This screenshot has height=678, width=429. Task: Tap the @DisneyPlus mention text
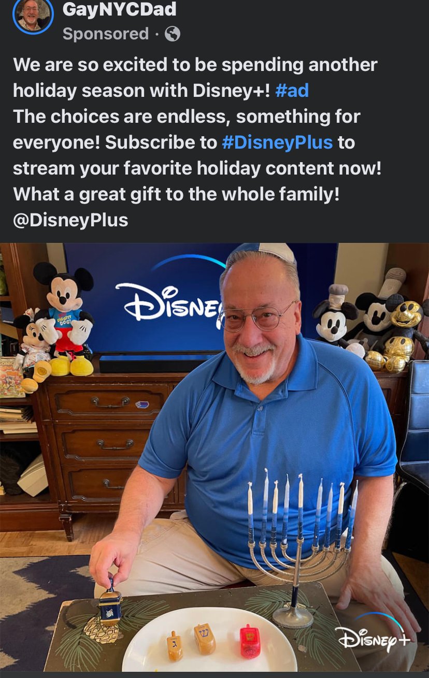tap(70, 220)
